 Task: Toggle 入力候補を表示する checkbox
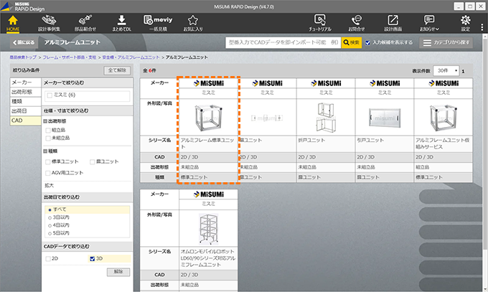pyautogui.click(x=369, y=43)
